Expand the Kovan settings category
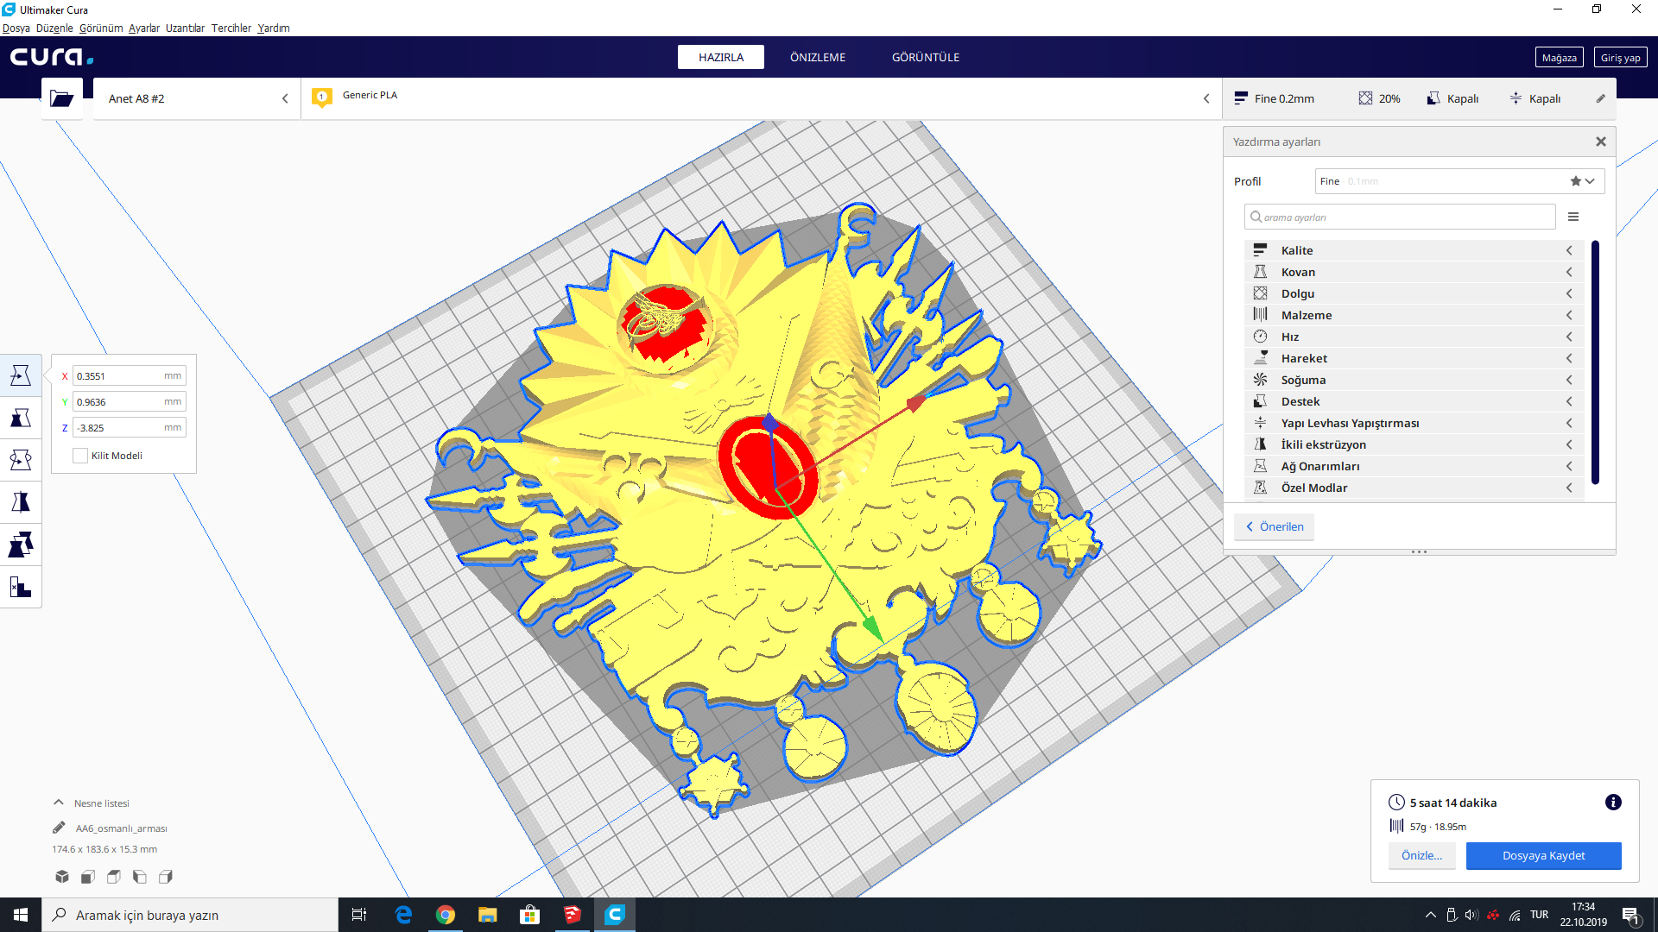 point(1414,272)
